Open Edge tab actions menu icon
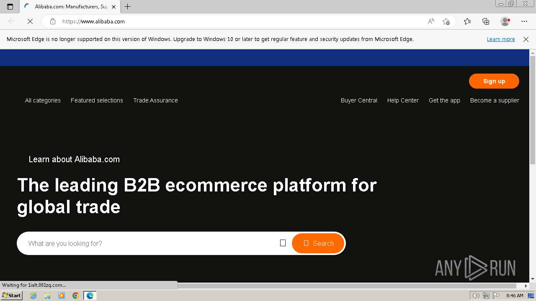This screenshot has width=536, height=301. 10,7
